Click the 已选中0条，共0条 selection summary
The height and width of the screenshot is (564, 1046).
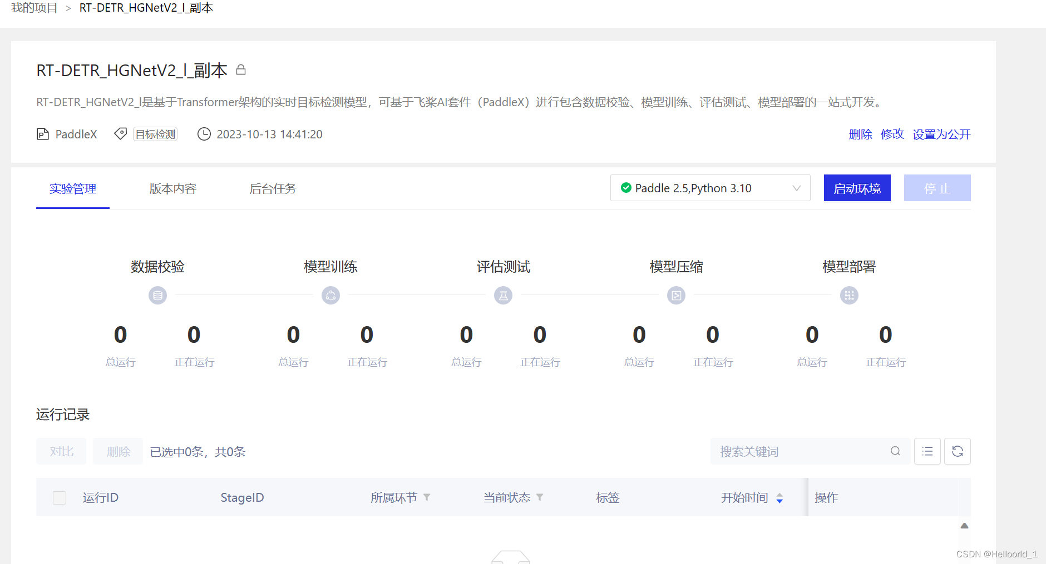(x=198, y=452)
